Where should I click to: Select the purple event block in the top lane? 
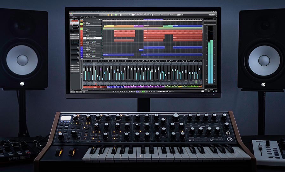138,26
